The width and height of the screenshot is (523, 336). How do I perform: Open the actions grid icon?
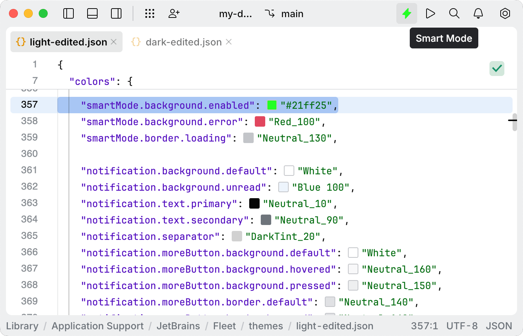[149, 14]
